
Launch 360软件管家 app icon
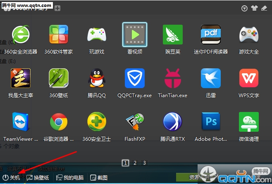pos(59,35)
